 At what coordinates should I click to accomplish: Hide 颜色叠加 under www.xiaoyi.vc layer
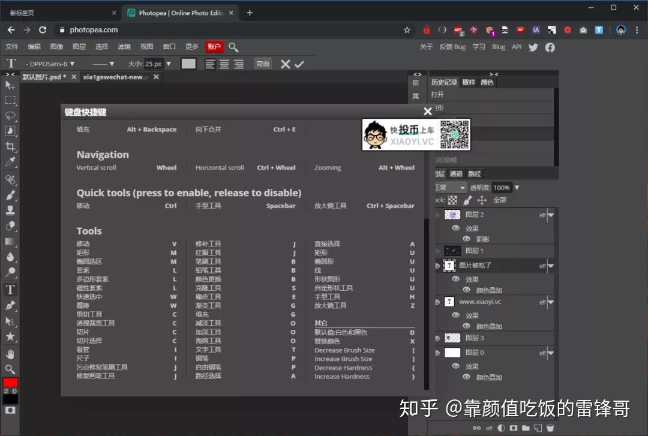pos(467,326)
